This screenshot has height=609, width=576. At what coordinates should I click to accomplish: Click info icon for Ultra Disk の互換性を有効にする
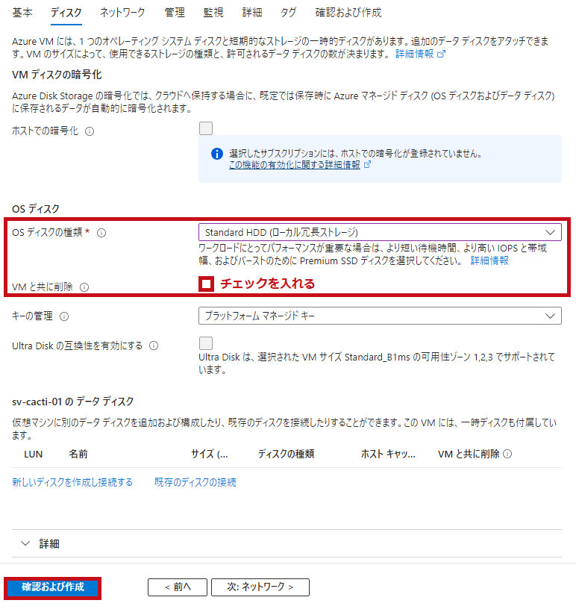[x=154, y=346]
